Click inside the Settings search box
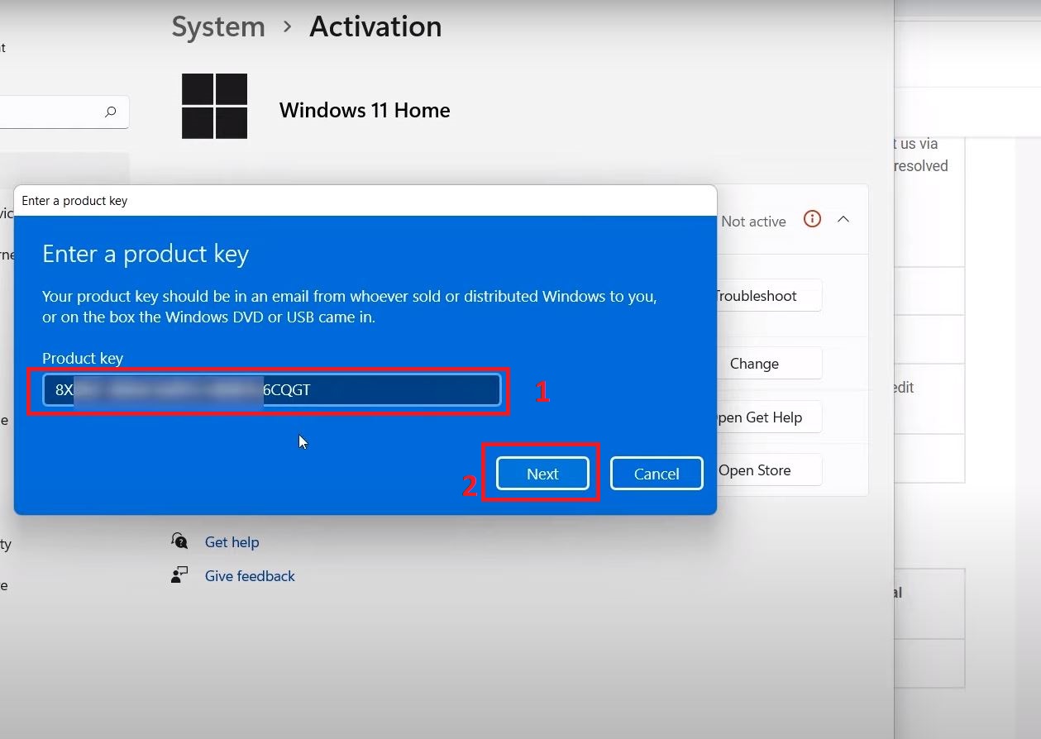 pyautogui.click(x=50, y=112)
